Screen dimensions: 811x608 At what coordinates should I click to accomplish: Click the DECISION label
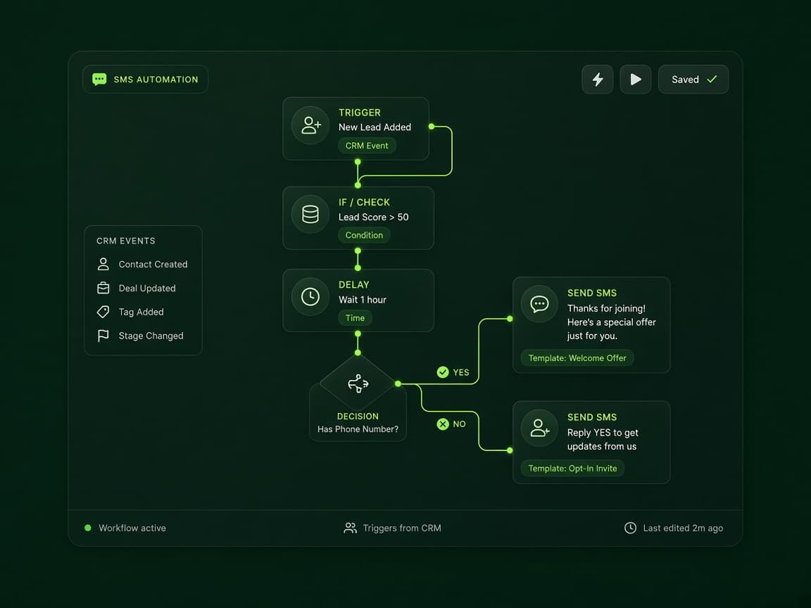[358, 416]
